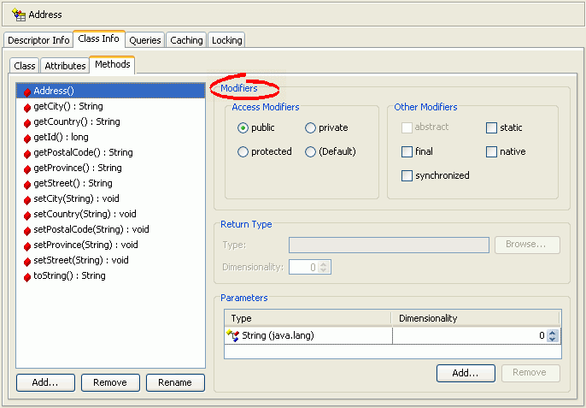This screenshot has height=408, width=586.
Task: Select the public access modifier
Action: tap(243, 128)
